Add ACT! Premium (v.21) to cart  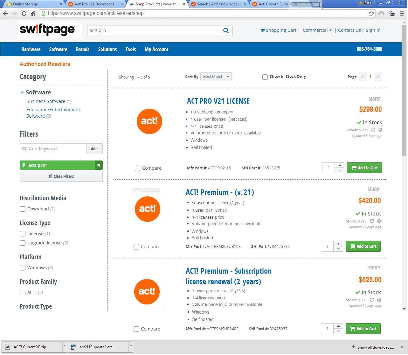click(363, 246)
